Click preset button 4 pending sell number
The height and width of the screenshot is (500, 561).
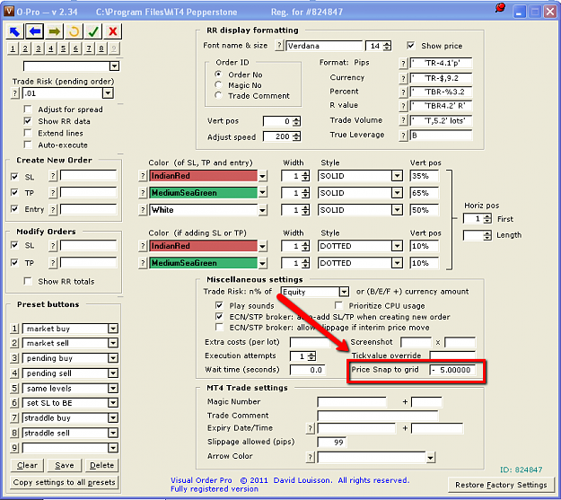tap(14, 373)
